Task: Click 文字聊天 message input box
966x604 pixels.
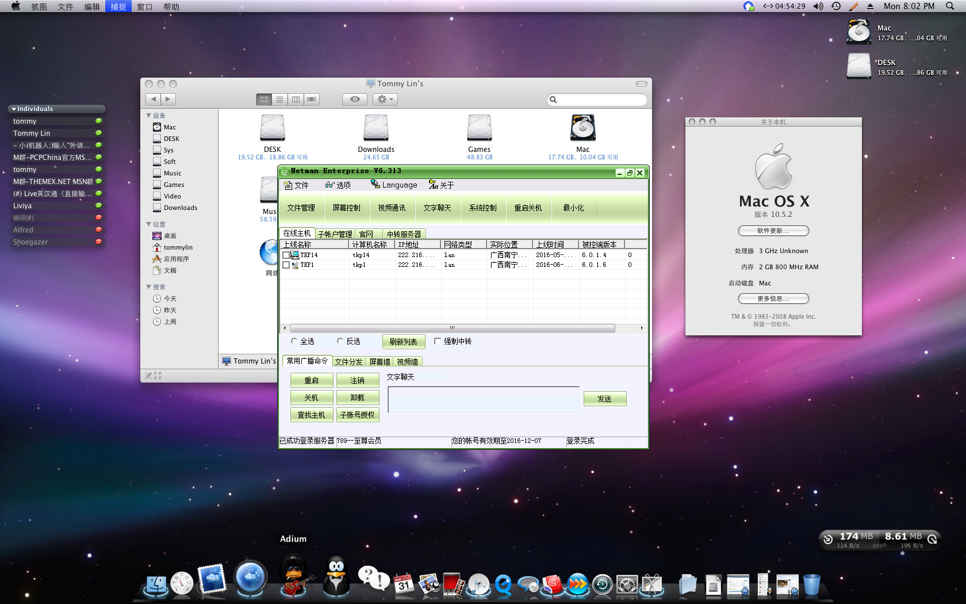Action: 484,399
